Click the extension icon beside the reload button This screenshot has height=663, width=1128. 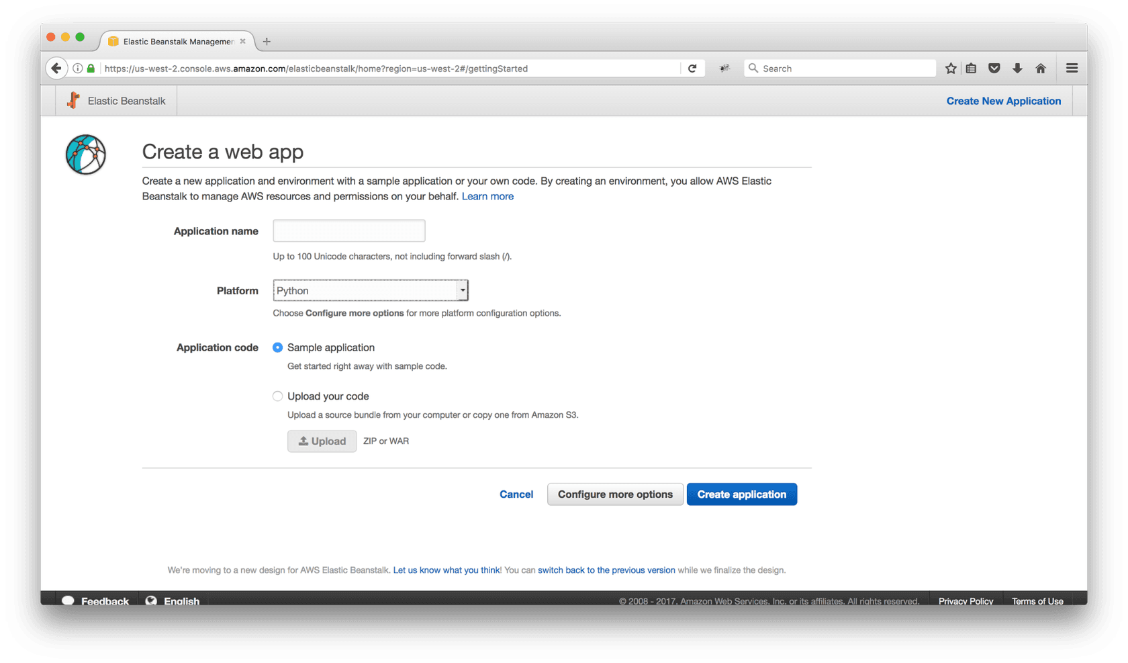tap(724, 69)
